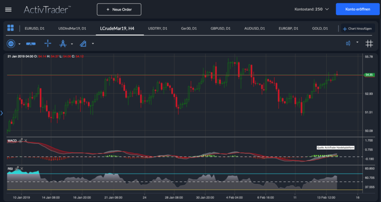Click the OHLC info line 21 Jan 2019
The width and height of the screenshot is (381, 202).
coord(45,57)
